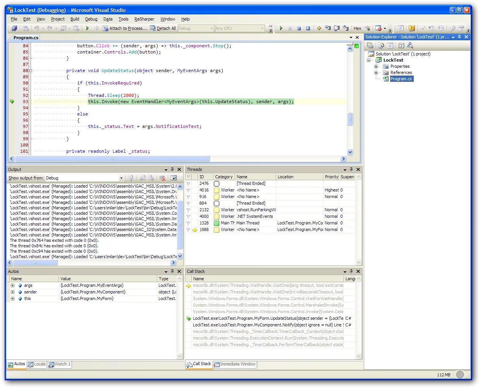Image resolution: width=480 pixels, height=388 pixels.
Task: Click Clear All icon in Output panel
Action: point(163,178)
